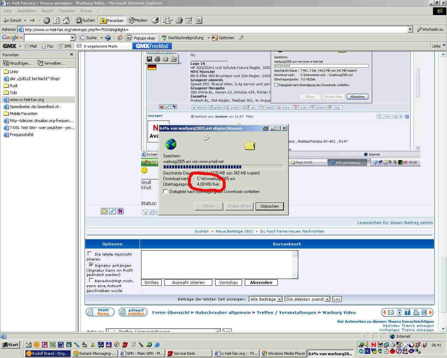Image resolution: width=447 pixels, height=358 pixels.
Task: Click the download progress bar
Action: pos(223,167)
